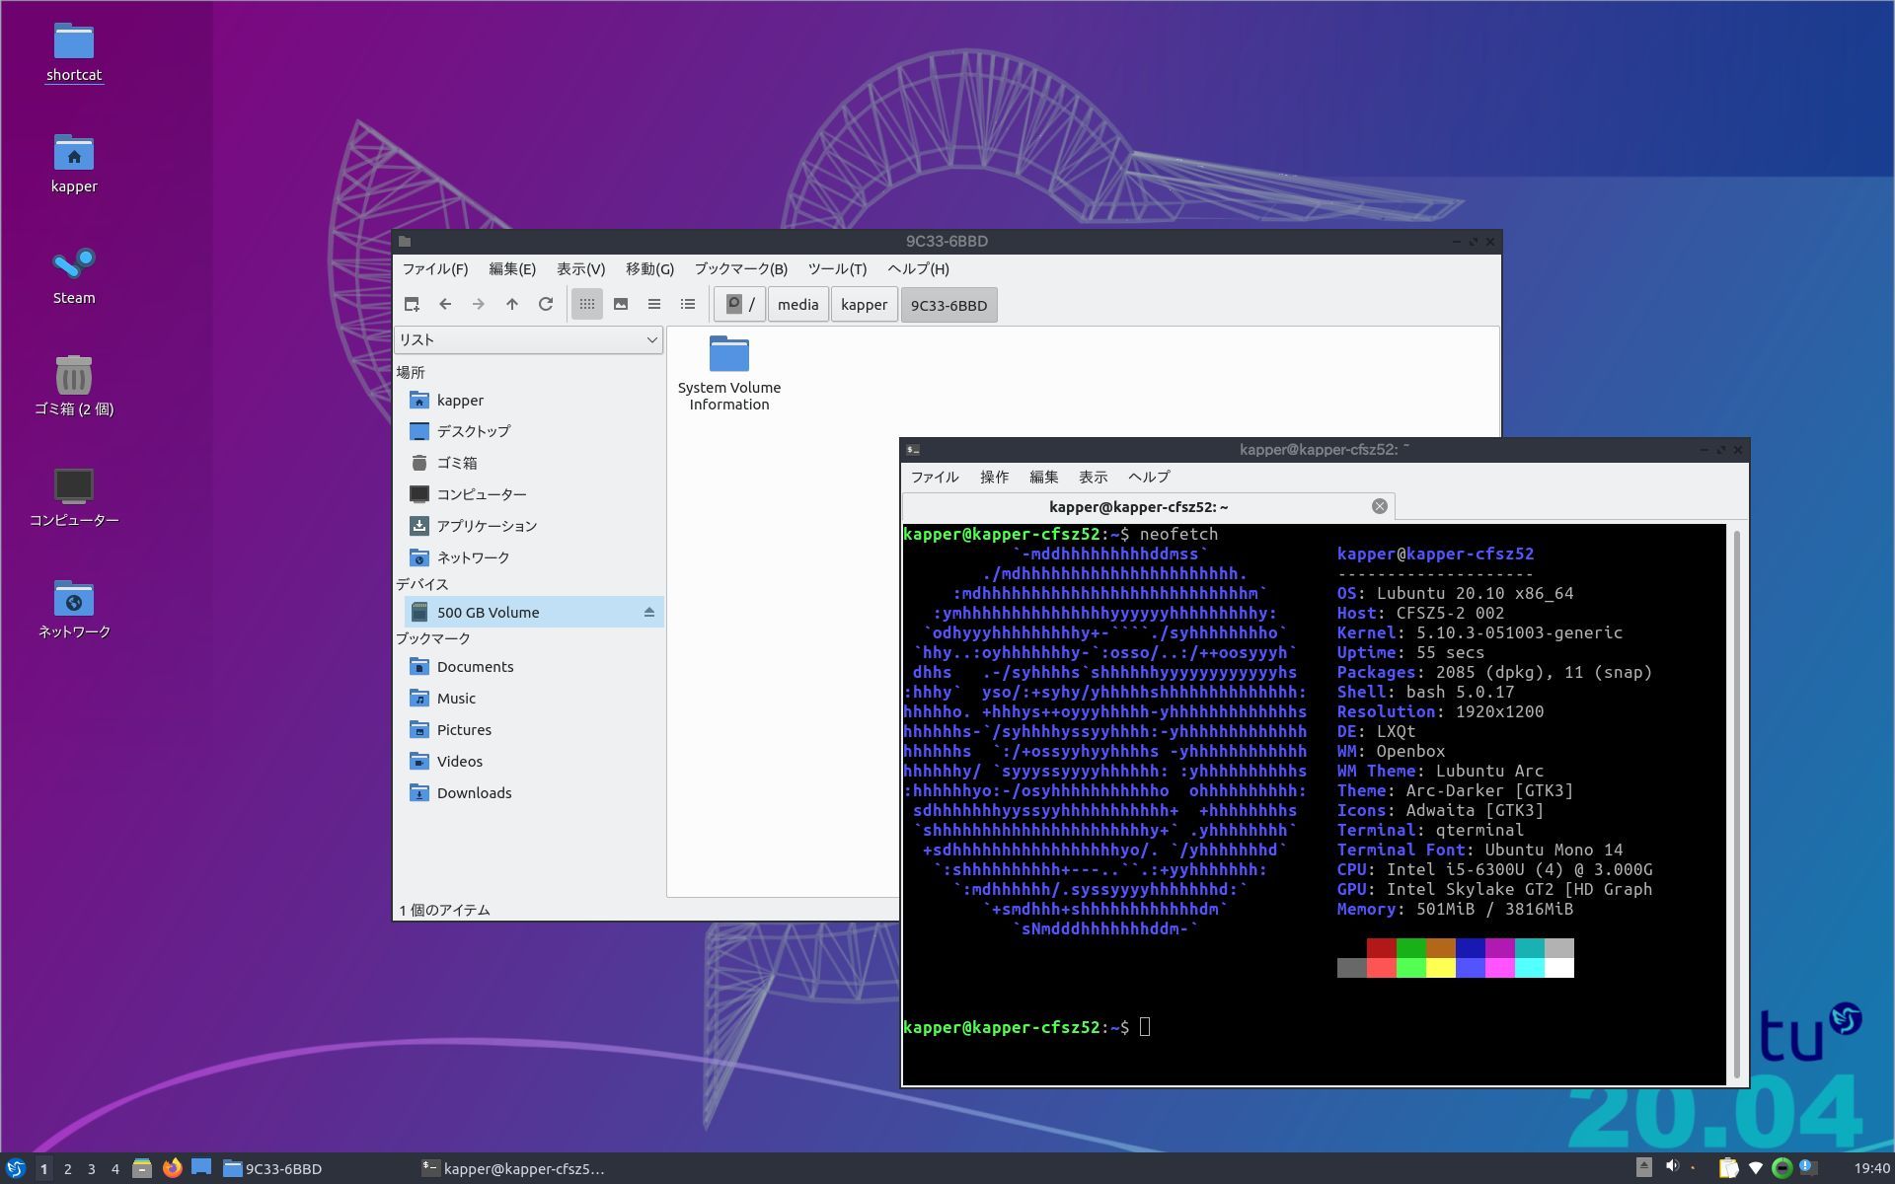This screenshot has width=1895, height=1184.
Task: Open kapper home desktop icon
Action: [74, 165]
